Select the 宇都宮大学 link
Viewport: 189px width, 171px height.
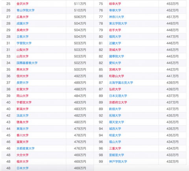[x=24, y=102]
